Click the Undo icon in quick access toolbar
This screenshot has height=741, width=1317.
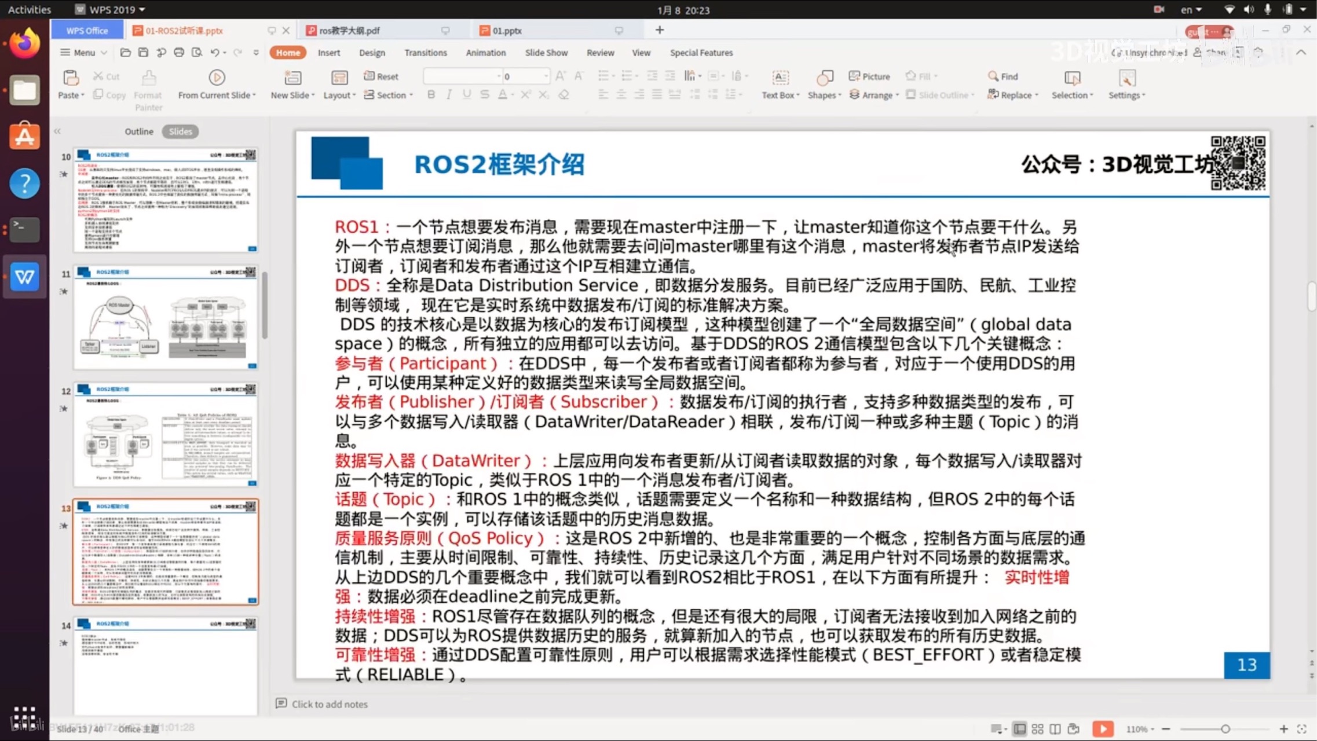[214, 52]
